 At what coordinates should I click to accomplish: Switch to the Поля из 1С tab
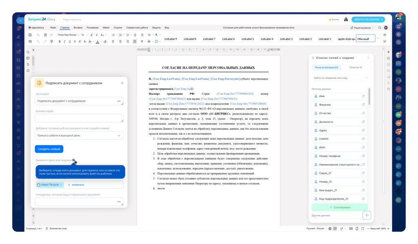(x=356, y=67)
